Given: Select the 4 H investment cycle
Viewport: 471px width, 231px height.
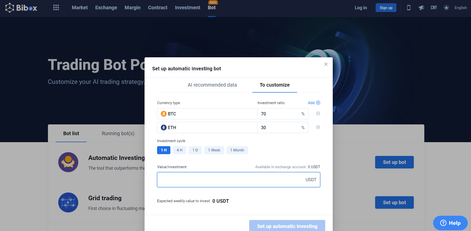Looking at the screenshot, I should coord(179,150).
